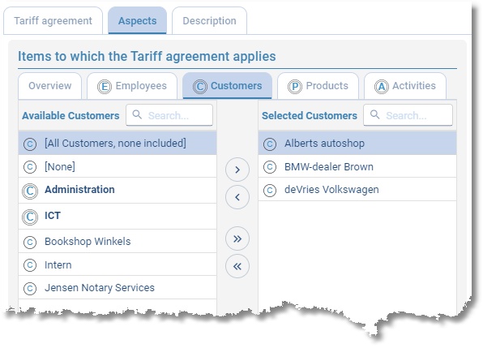
Task: Click the Administration group customer icon
Action: tap(30, 191)
